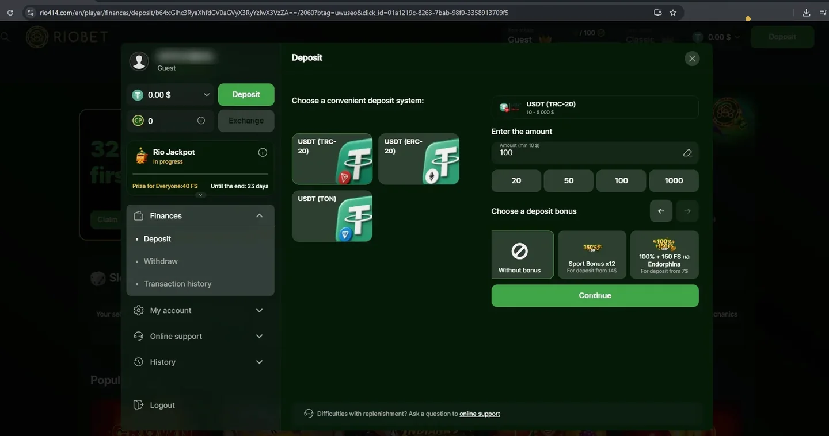The image size is (829, 436).
Task: Open Transaction history
Action: [x=177, y=284]
